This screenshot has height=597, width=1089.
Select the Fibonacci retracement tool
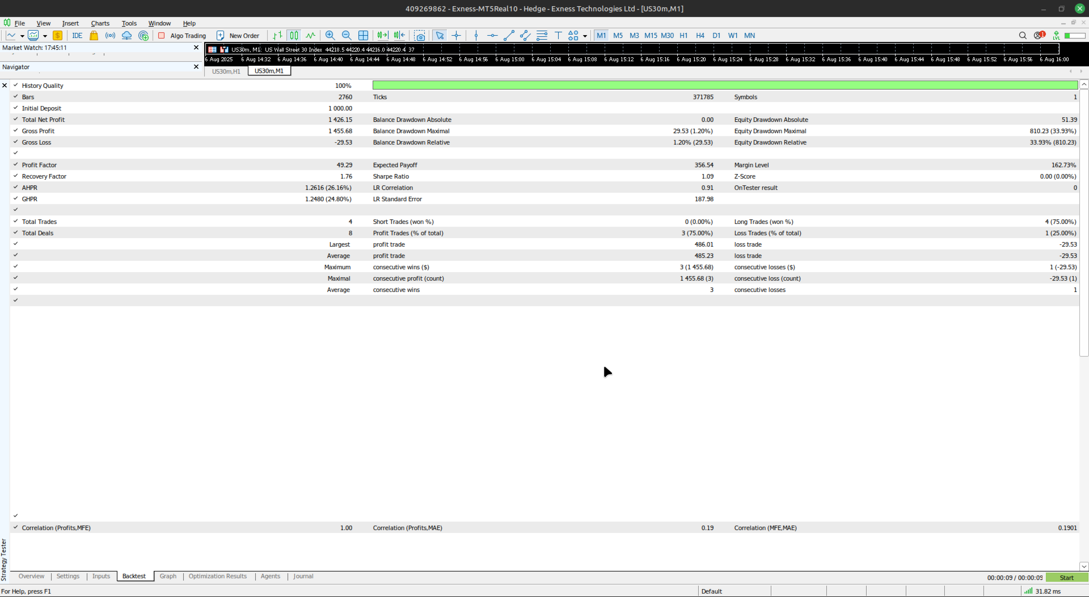tap(542, 35)
